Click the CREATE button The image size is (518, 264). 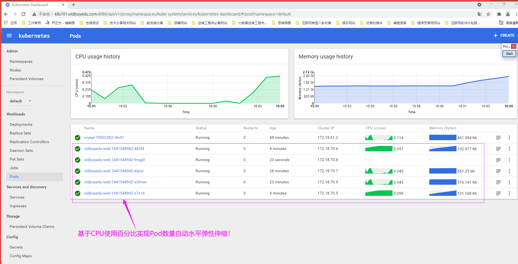(504, 36)
